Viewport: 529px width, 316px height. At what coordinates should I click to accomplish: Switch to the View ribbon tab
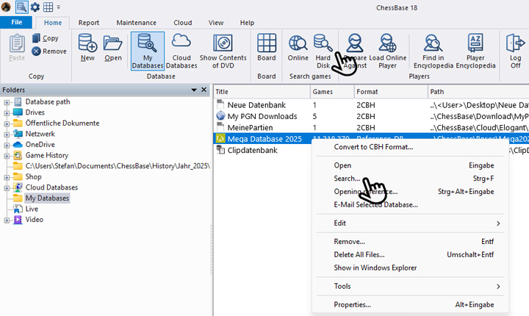point(216,23)
